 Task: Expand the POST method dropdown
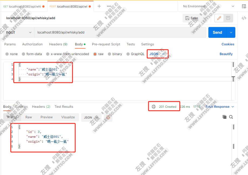pos(19,32)
